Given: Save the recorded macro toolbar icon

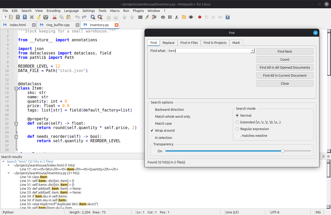Looking at the screenshot, I should click(x=227, y=17).
